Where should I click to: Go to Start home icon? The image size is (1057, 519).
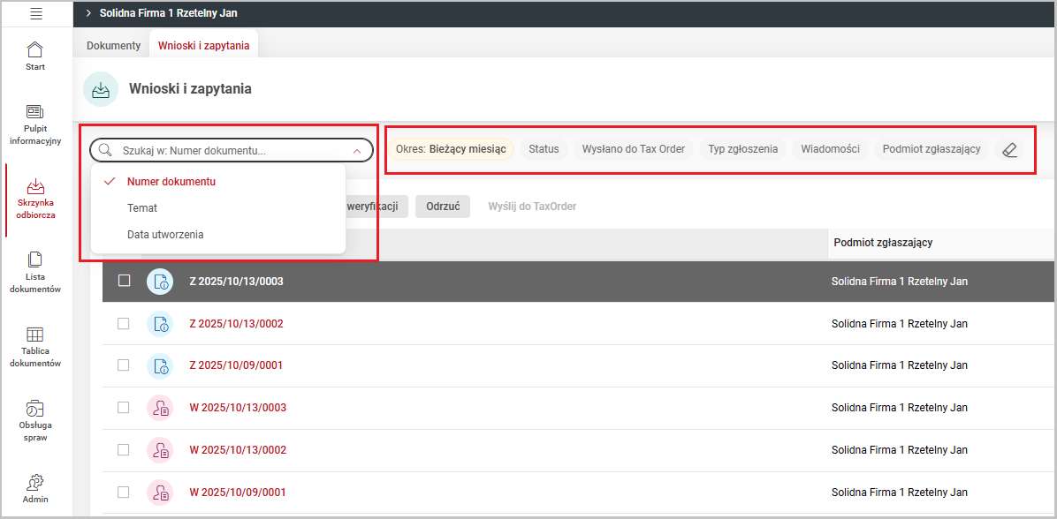(x=35, y=49)
